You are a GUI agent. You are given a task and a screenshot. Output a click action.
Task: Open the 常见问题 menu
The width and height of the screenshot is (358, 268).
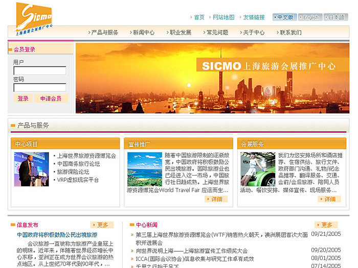point(217,32)
